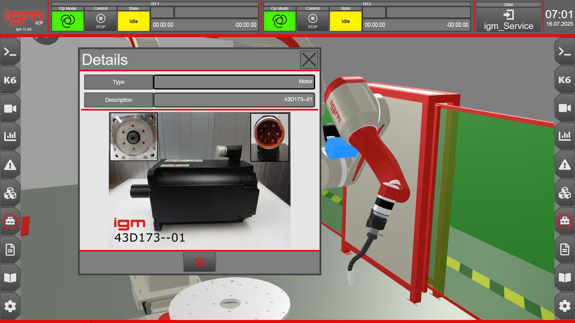
Task: Toggle RT1 Op Mode green button
Action: (67, 21)
